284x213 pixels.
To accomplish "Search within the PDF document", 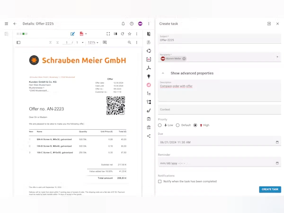I will click(x=129, y=43).
